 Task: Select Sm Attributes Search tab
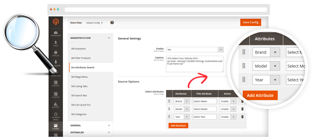[91, 67]
